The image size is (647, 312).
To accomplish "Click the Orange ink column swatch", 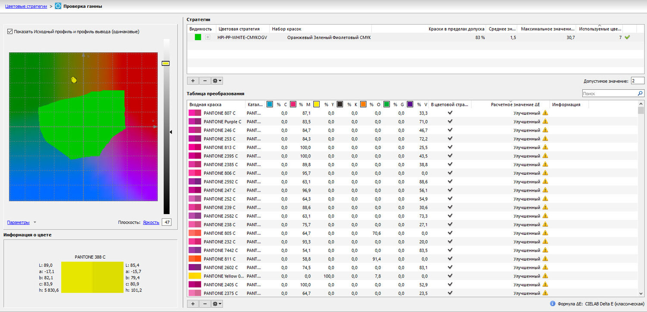I will pos(363,104).
